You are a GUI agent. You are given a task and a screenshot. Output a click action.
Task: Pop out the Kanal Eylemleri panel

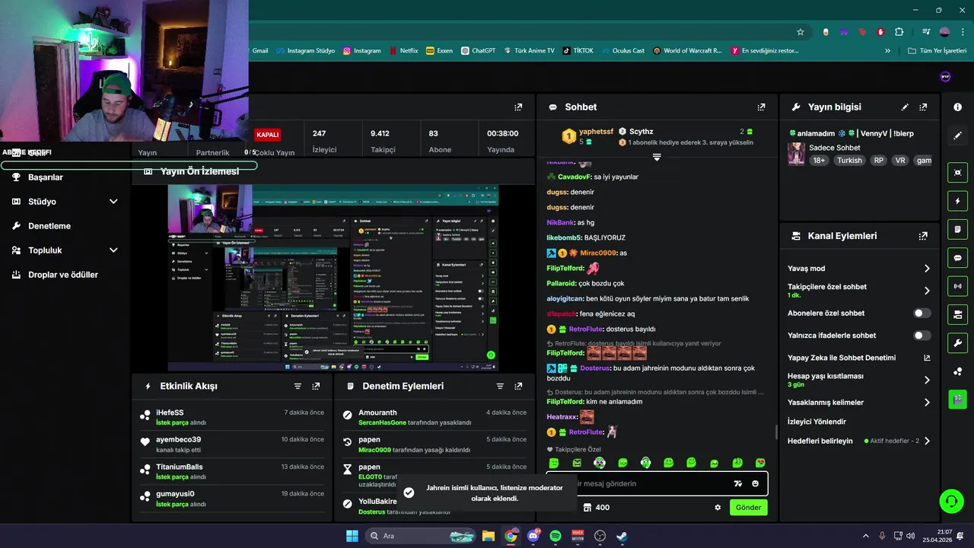click(x=923, y=236)
